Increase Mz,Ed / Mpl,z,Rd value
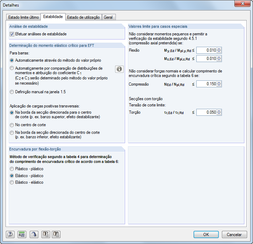Image resolution: width=253 pixels, height=244 pixels. coord(219,57)
